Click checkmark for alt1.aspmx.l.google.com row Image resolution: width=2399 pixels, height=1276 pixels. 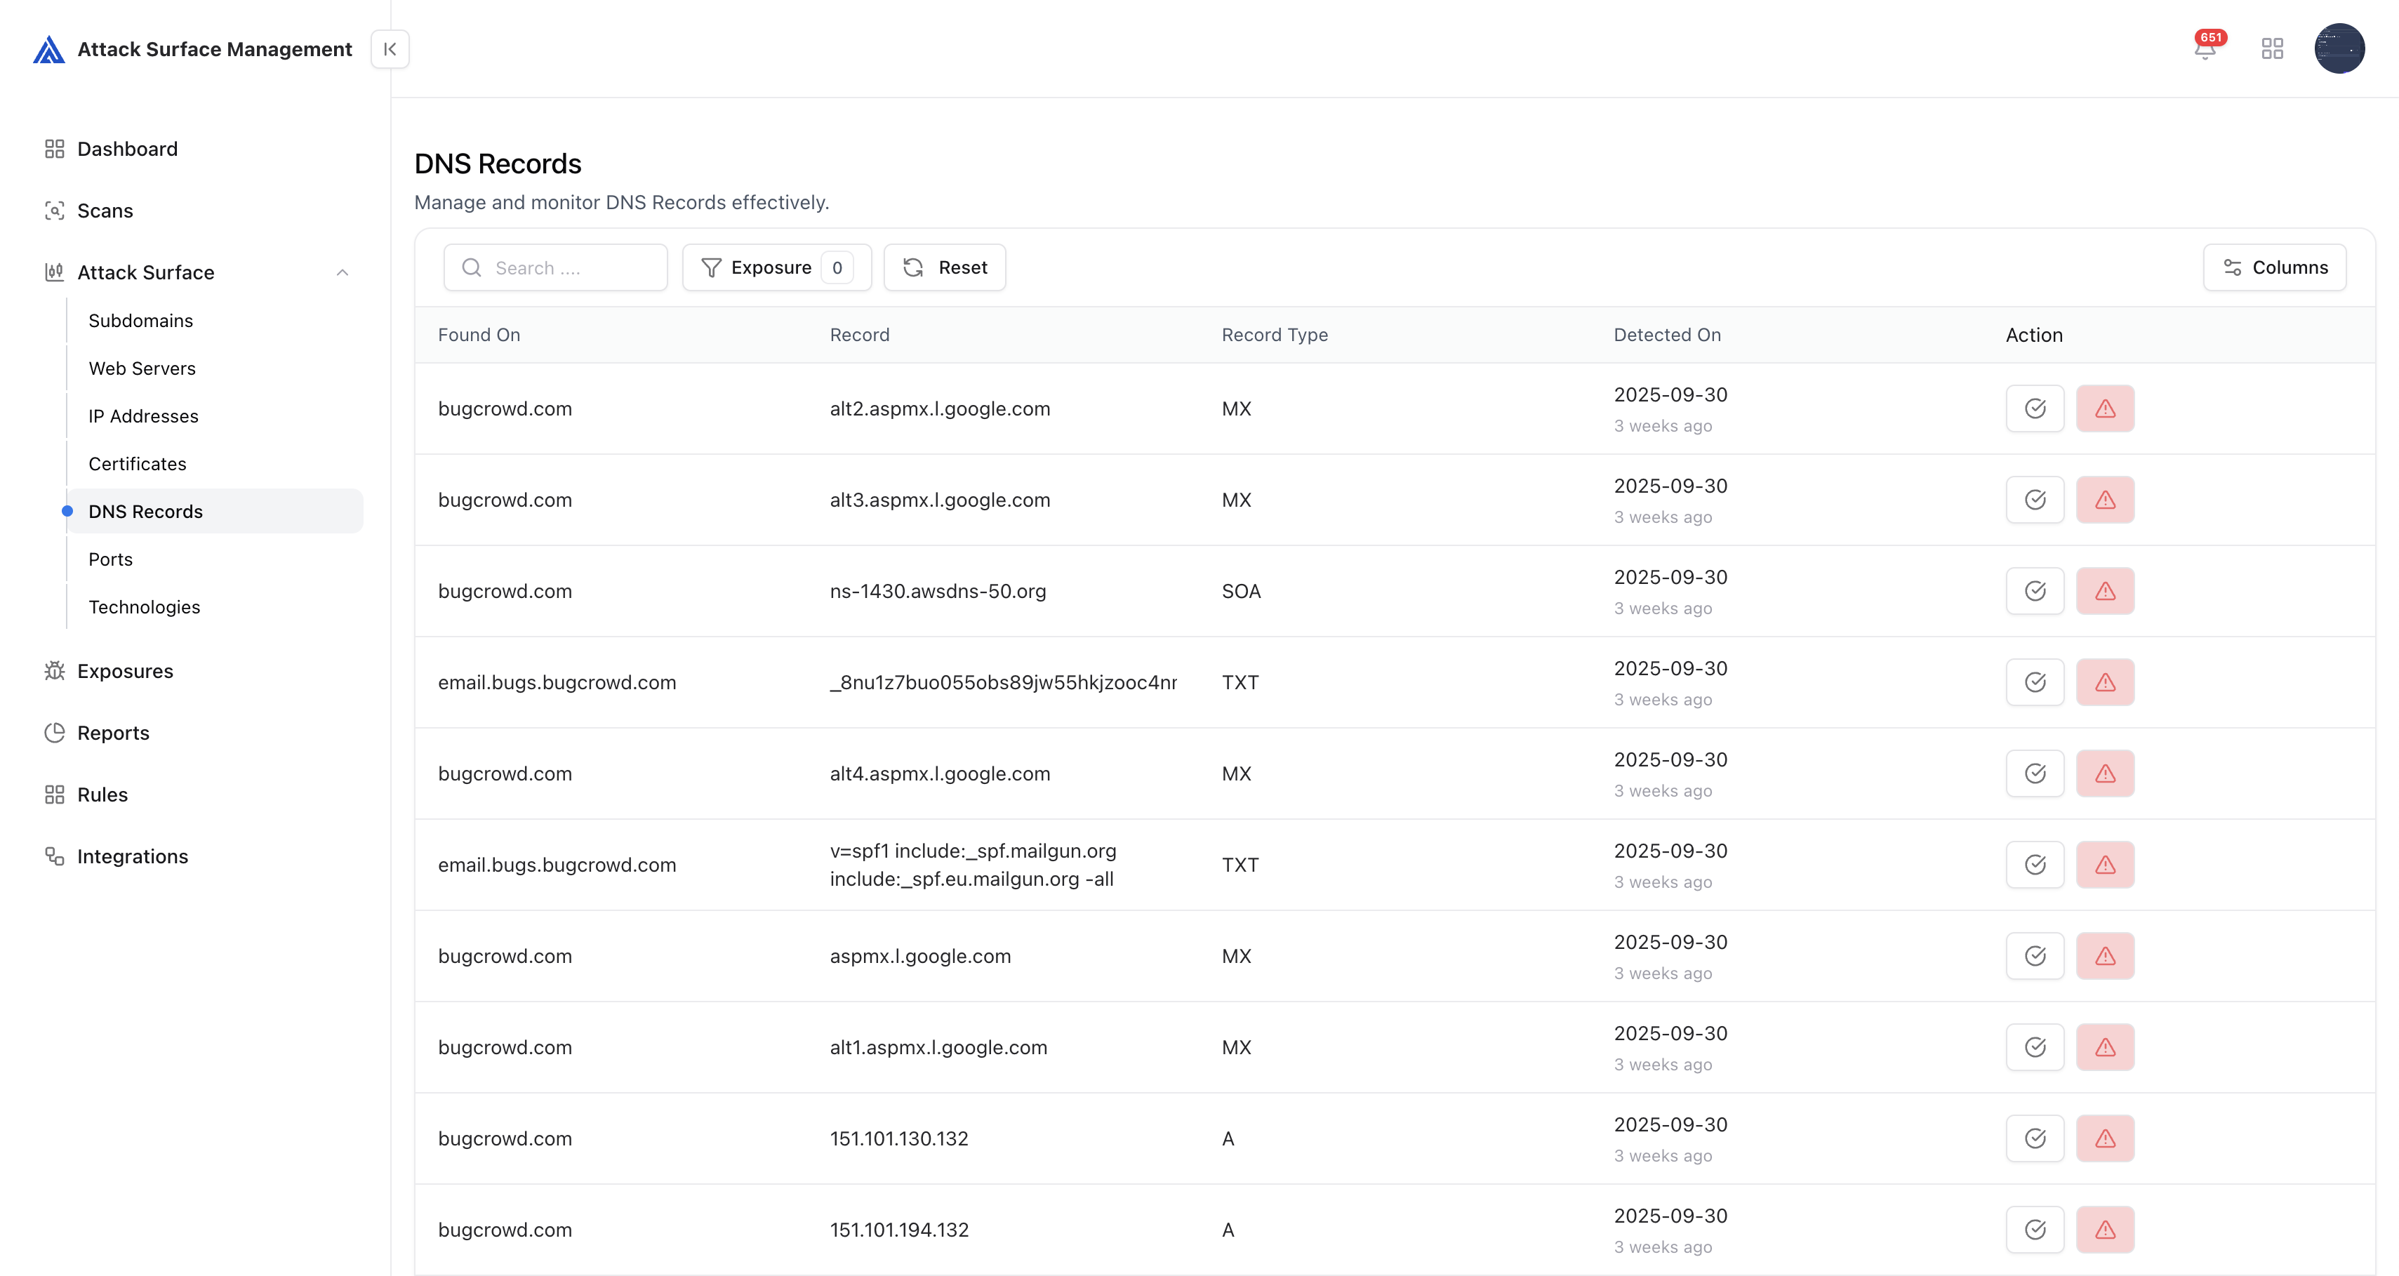click(2035, 1047)
